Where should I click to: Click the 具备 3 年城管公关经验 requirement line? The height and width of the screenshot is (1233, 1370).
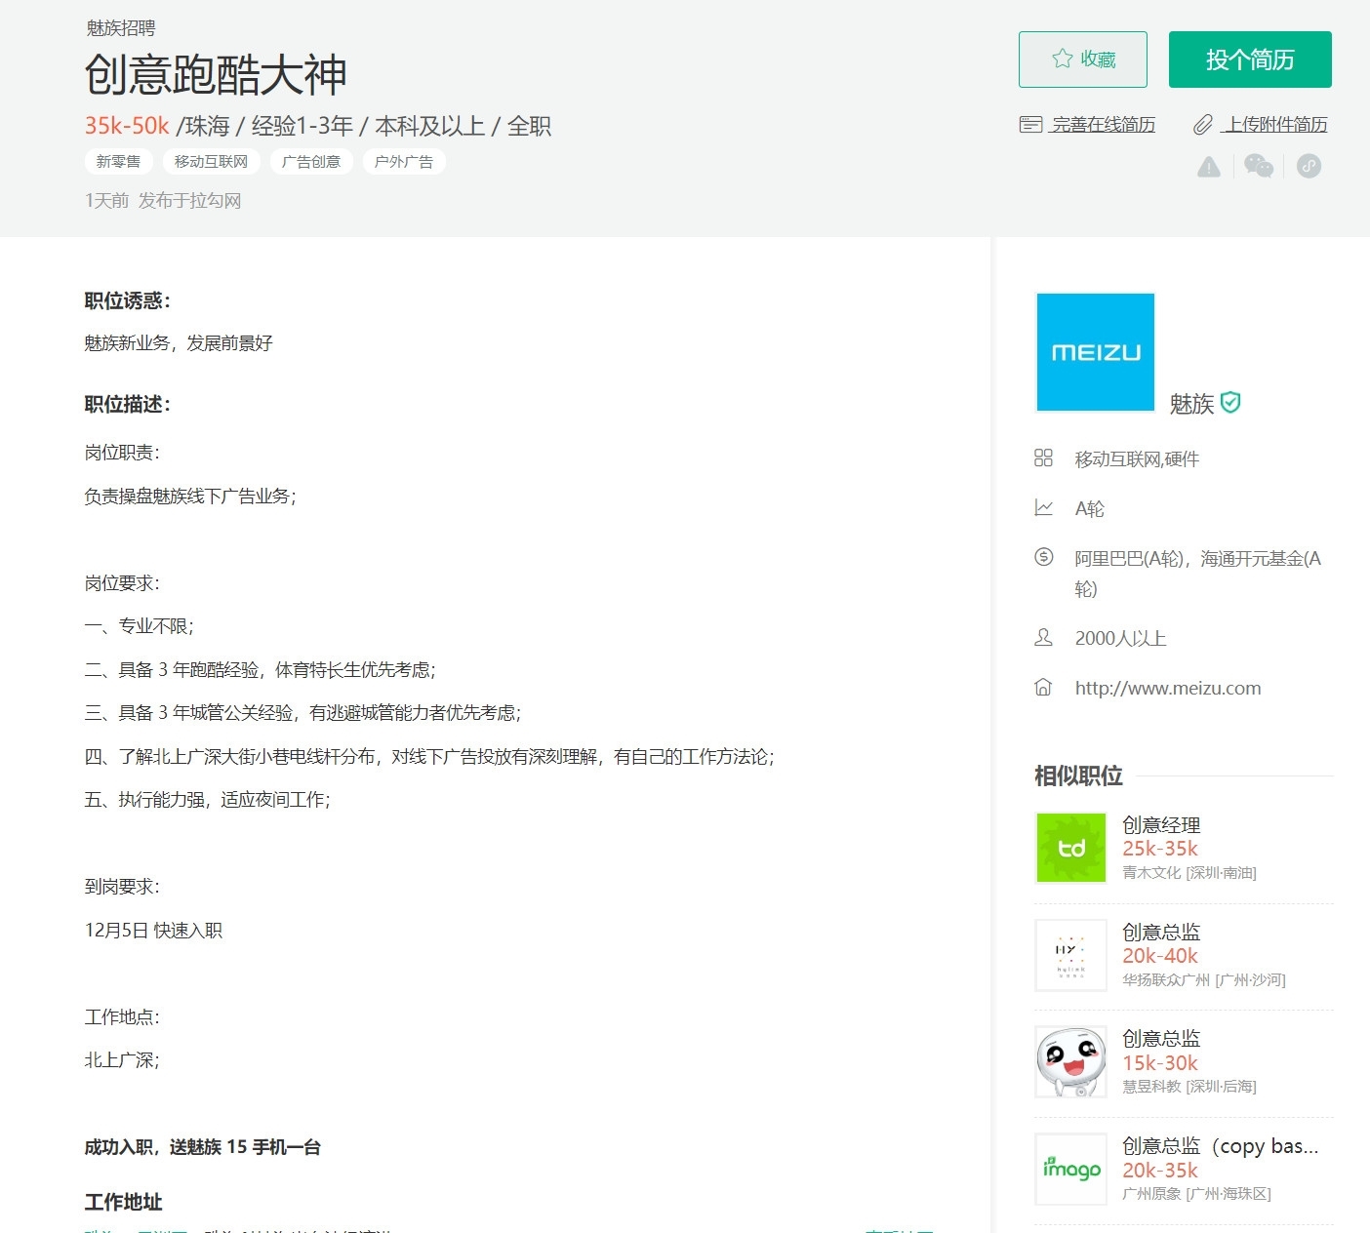tap(303, 713)
